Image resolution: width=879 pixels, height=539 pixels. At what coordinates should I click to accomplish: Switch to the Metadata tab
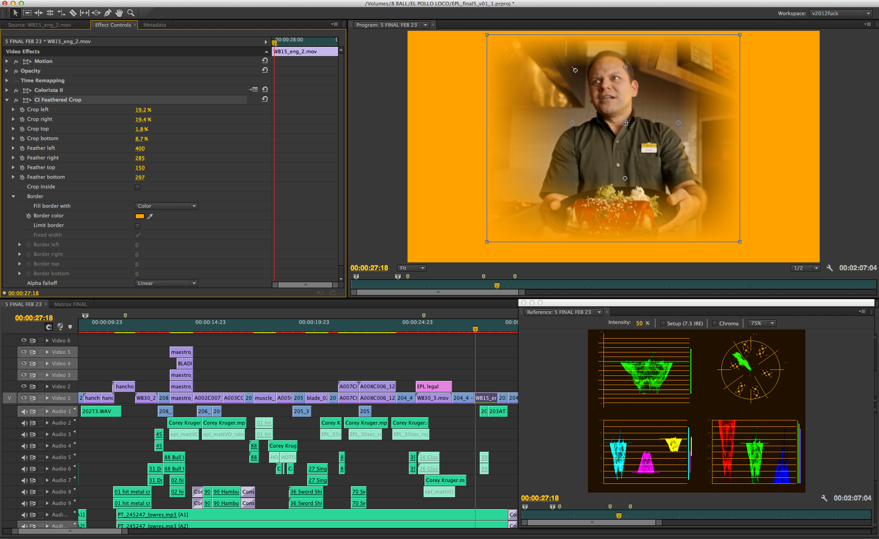coord(155,25)
